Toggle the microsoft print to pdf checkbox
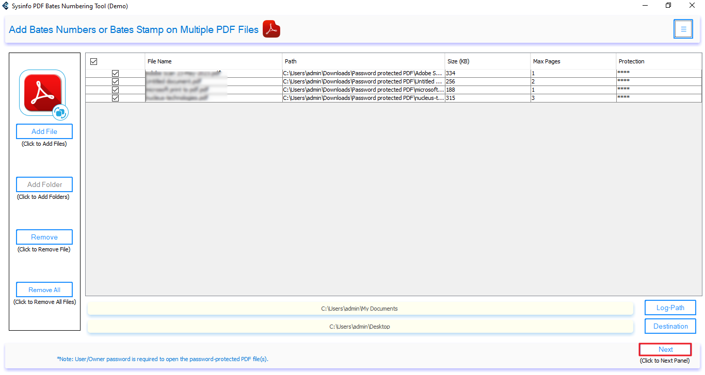The width and height of the screenshot is (705, 375). tap(115, 89)
